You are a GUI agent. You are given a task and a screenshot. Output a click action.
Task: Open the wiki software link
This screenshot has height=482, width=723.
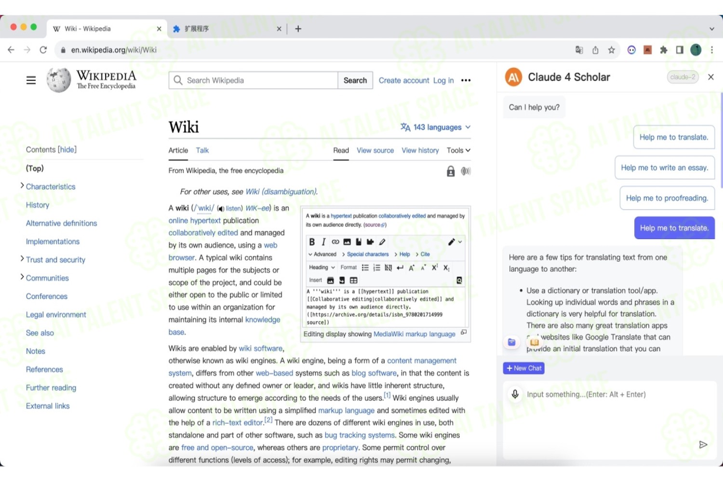[x=261, y=348]
